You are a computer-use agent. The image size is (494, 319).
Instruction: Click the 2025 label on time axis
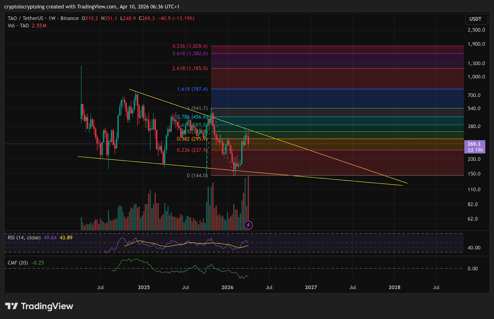(x=144, y=287)
